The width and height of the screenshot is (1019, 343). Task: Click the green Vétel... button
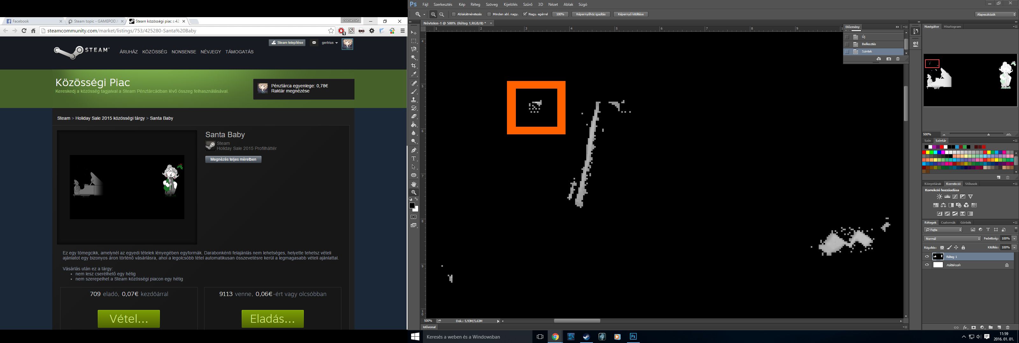129,319
